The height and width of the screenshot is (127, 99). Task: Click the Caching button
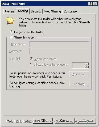coord(79,84)
